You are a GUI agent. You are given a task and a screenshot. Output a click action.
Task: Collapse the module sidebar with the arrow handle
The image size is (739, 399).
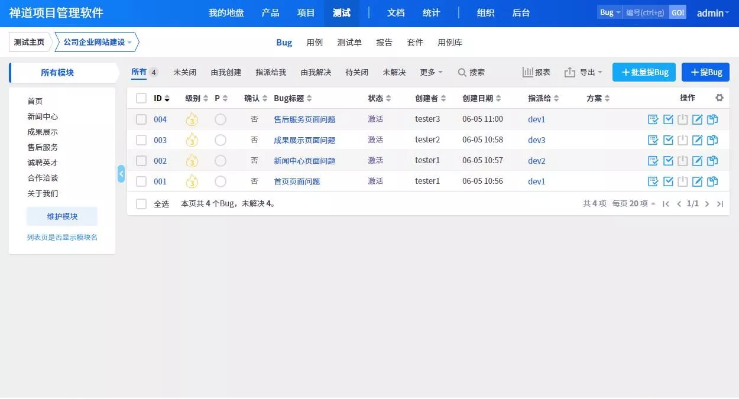click(121, 174)
